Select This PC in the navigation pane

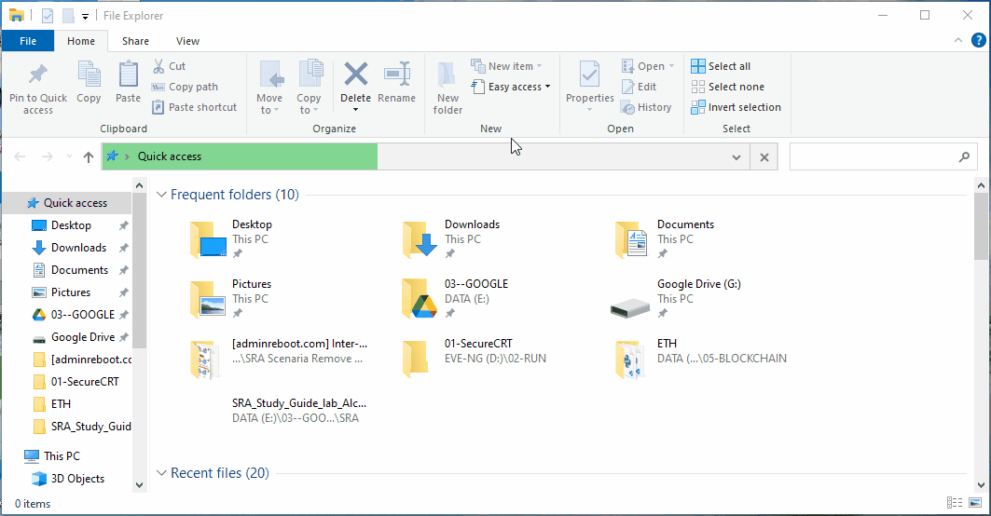(62, 456)
